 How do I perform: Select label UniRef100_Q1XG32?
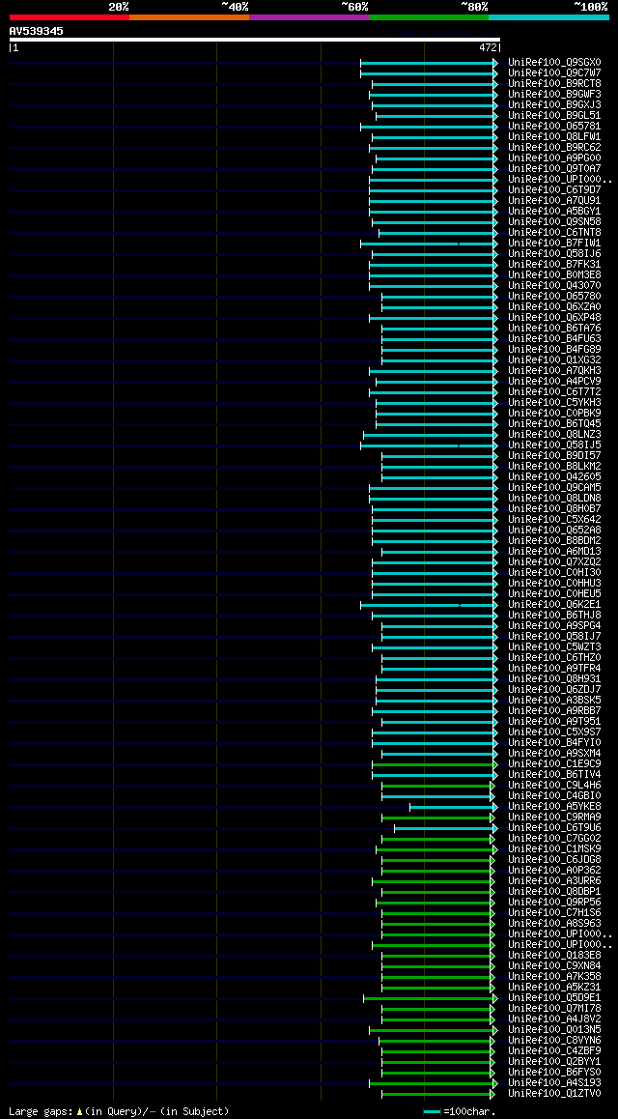554,360
